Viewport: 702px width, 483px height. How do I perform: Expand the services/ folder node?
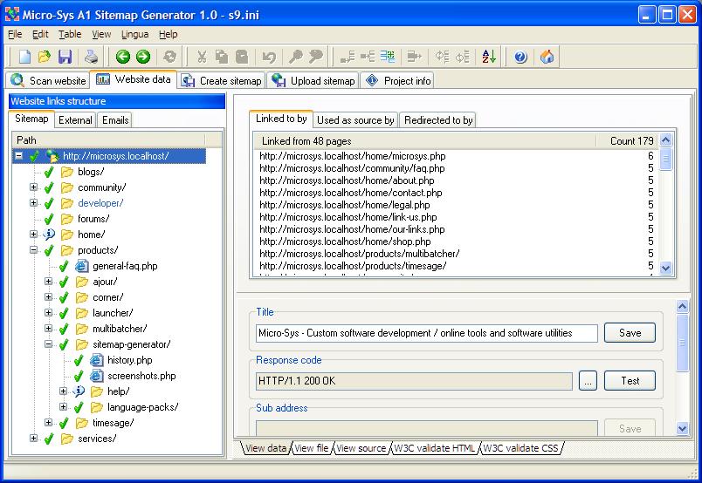click(x=33, y=439)
